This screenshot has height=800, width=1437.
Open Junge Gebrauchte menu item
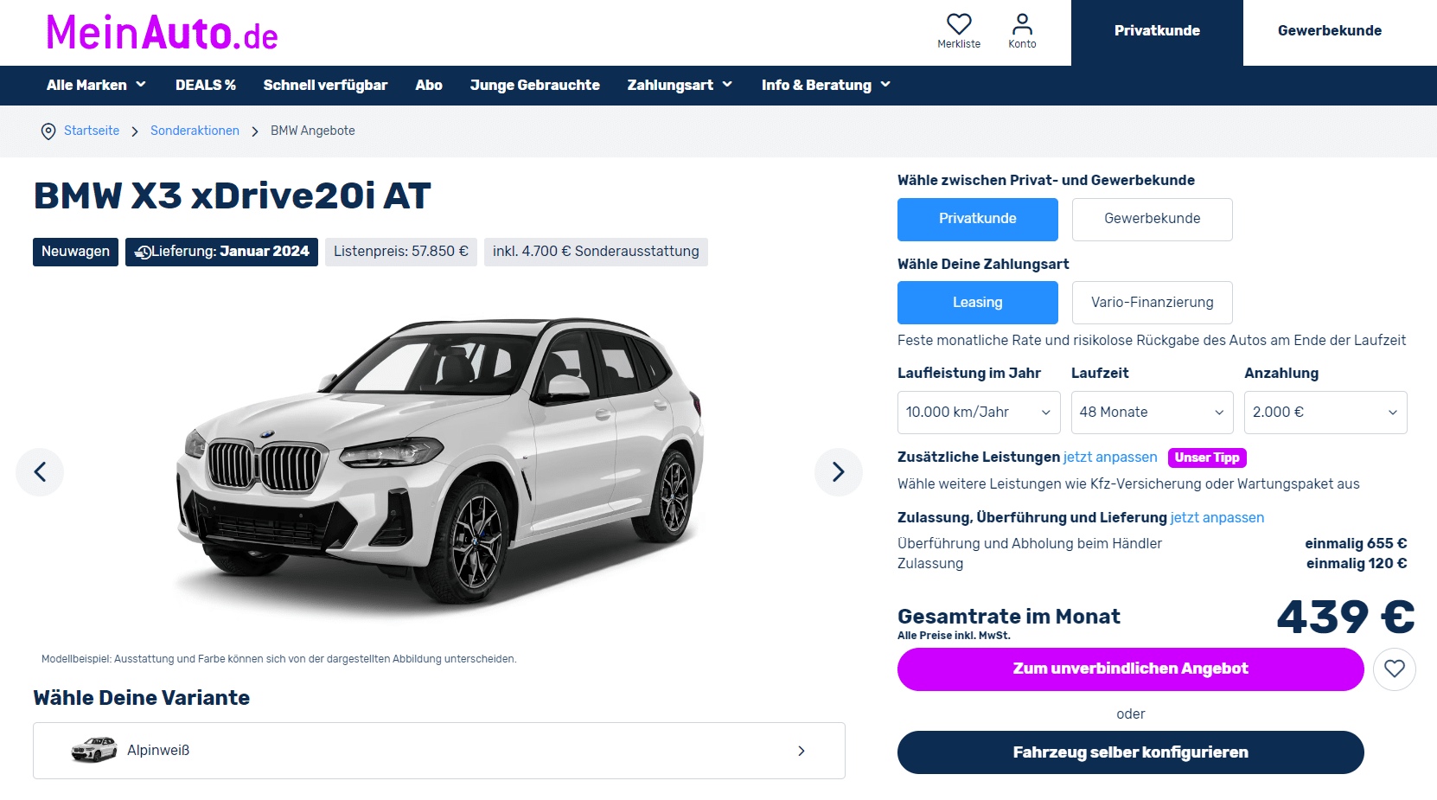[x=535, y=85]
